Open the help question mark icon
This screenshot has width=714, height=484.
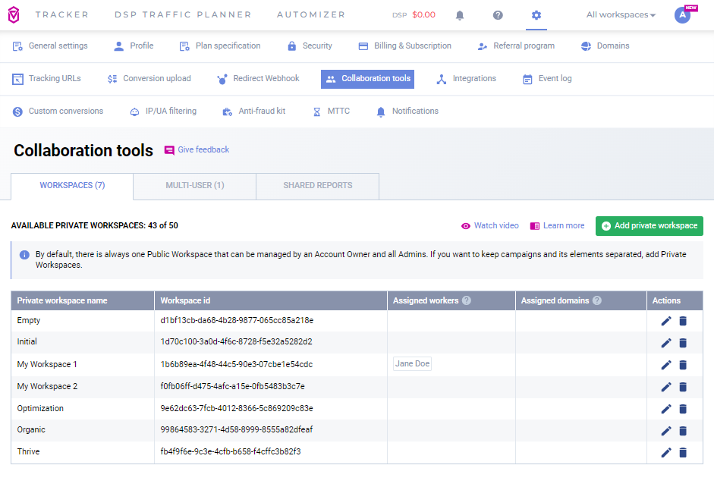click(498, 15)
